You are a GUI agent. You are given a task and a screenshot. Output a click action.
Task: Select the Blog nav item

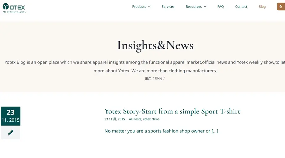pyautogui.click(x=262, y=7)
